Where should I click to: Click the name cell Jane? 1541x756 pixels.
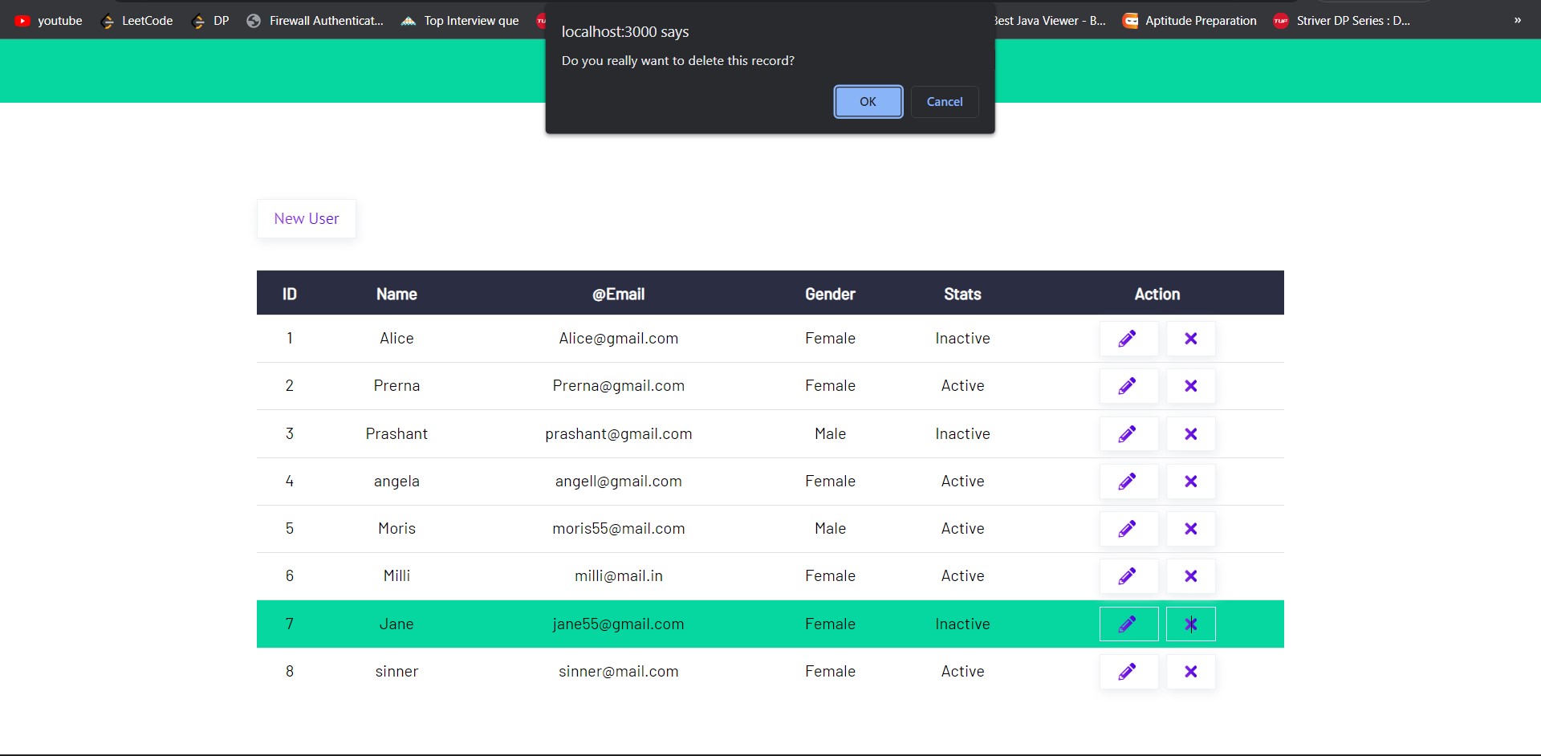coord(396,624)
